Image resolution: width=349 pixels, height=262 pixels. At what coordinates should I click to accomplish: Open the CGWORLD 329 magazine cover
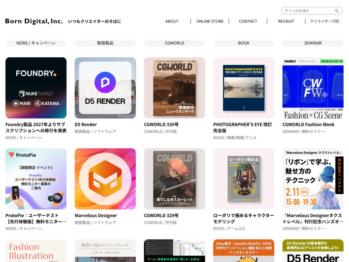(174, 179)
